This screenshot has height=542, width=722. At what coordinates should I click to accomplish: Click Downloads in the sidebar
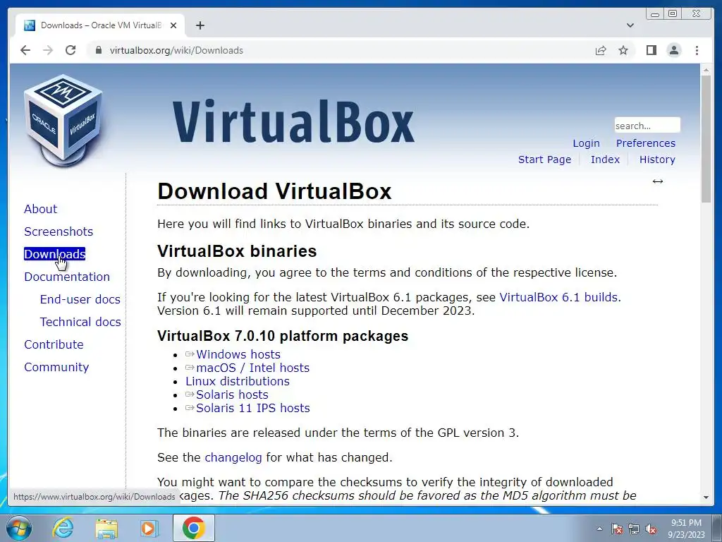(54, 254)
